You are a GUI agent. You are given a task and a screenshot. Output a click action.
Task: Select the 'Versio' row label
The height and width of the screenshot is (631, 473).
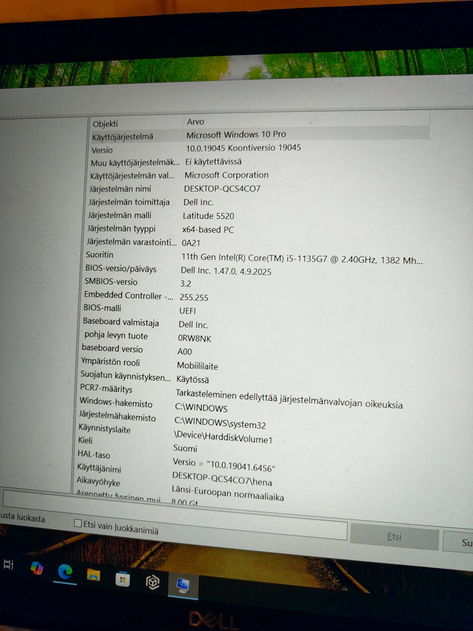tap(102, 150)
